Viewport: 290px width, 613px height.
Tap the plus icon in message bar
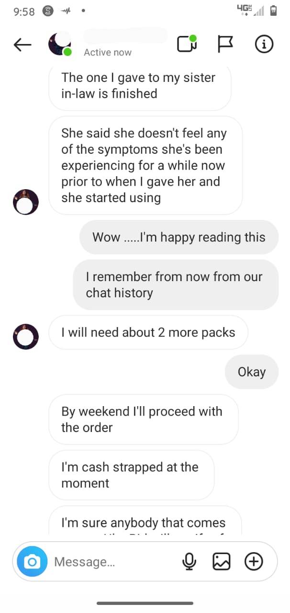click(254, 561)
